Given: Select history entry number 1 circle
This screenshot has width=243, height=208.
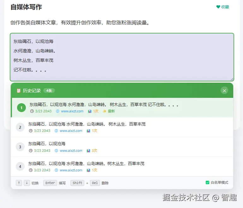Looking at the screenshot, I should 21,108.
